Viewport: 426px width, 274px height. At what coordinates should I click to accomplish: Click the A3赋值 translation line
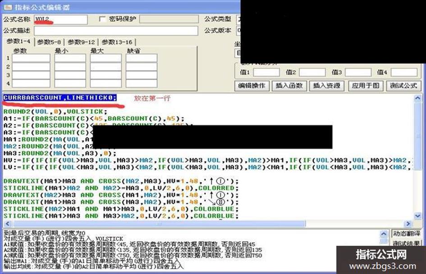pos(133,255)
